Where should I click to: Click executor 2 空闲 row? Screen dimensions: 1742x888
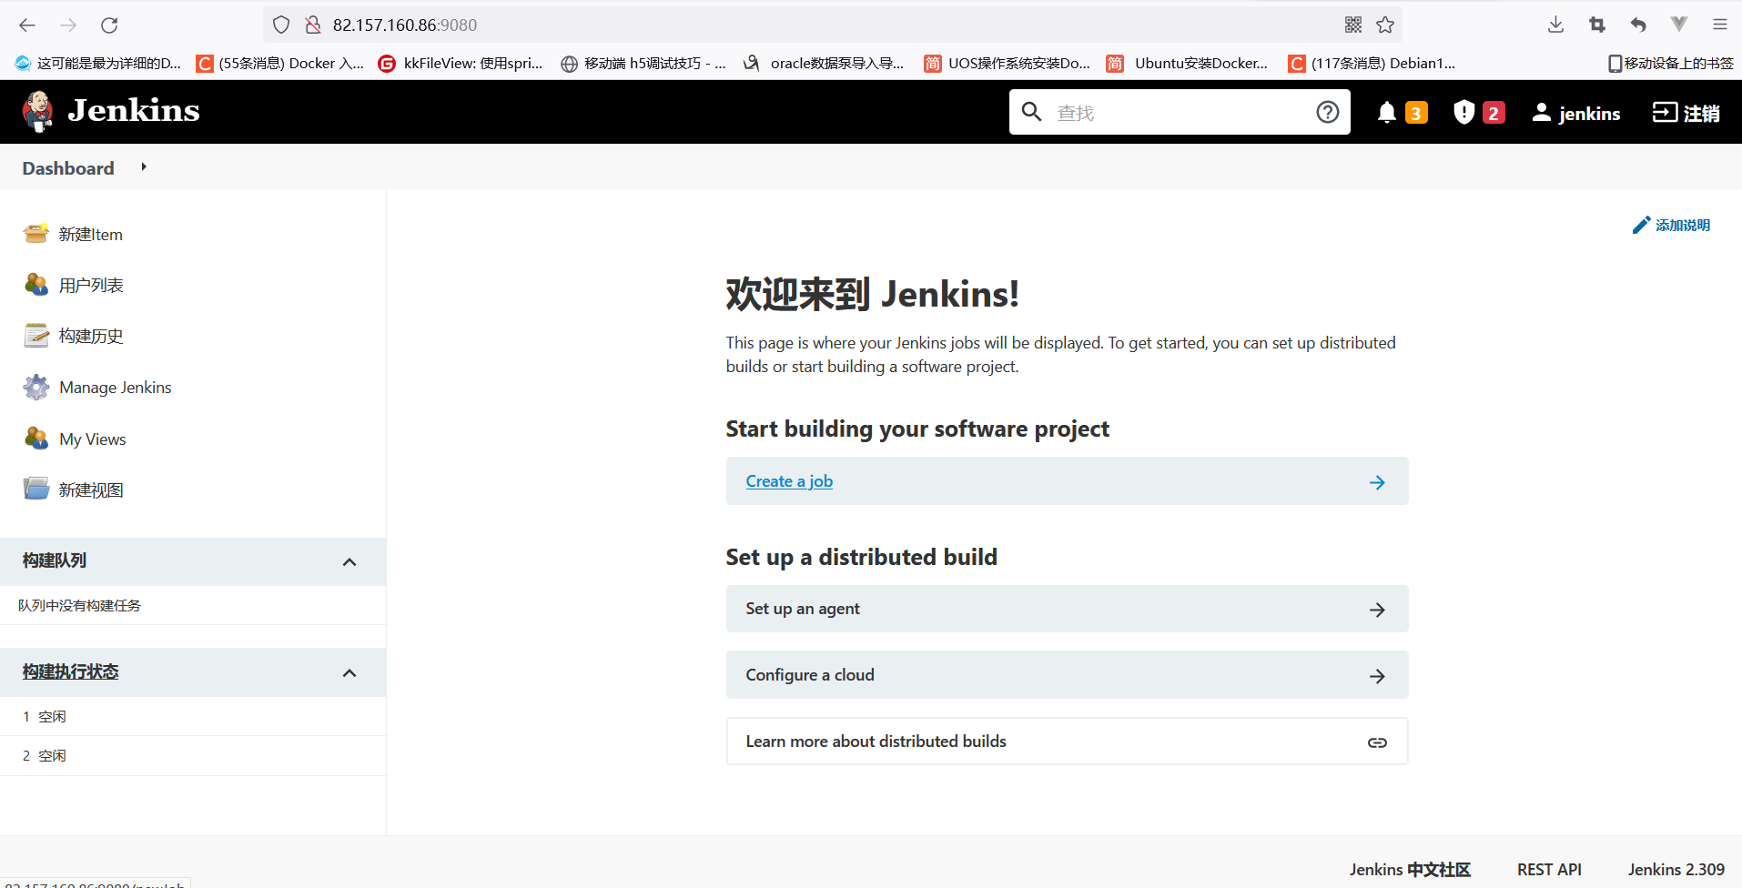[x=193, y=756]
